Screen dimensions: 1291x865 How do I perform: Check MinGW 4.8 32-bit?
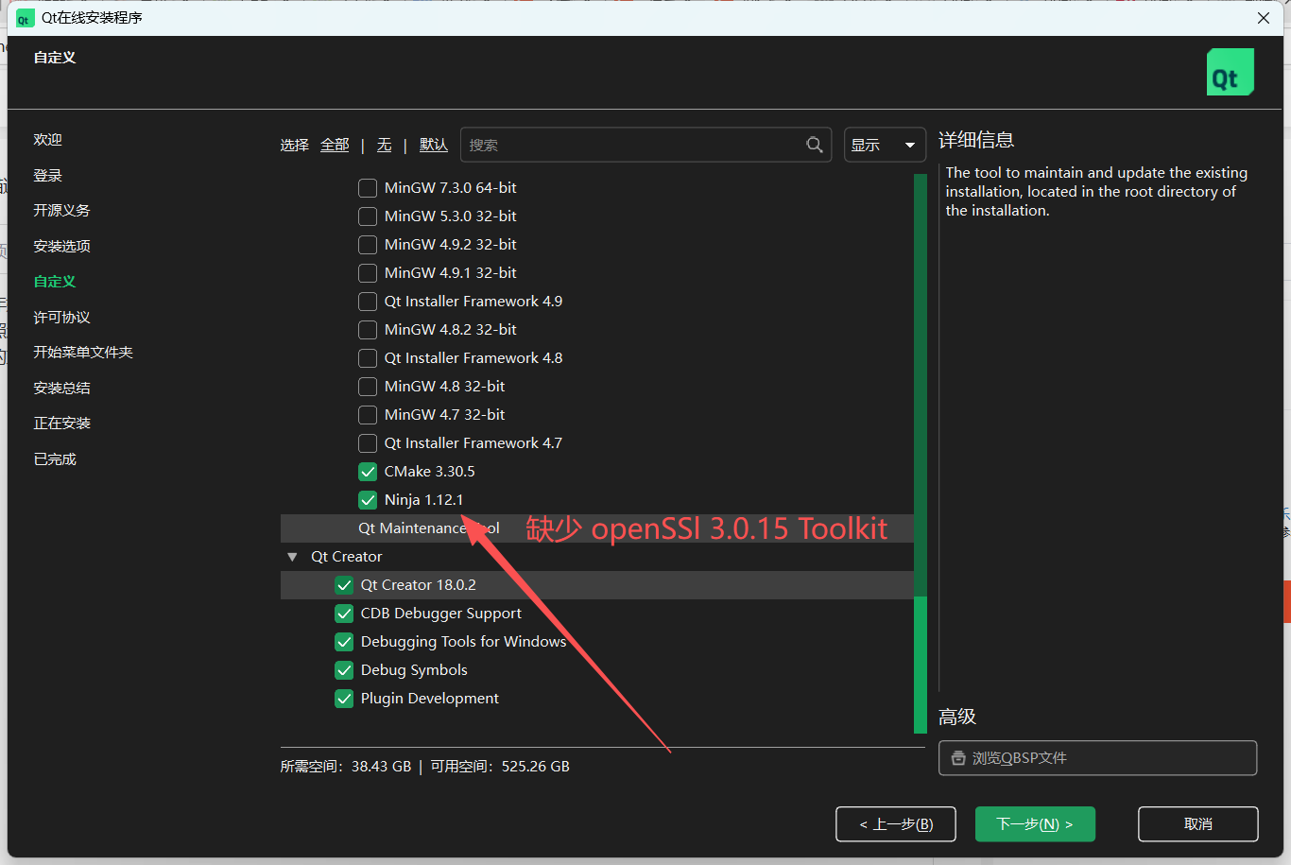point(368,387)
